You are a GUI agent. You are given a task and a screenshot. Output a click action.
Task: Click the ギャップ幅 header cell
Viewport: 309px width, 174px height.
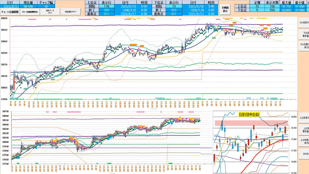(46, 3)
